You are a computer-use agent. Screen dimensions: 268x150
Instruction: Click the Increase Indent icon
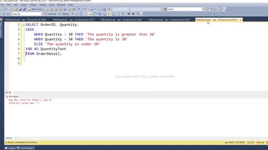[x=133, y=14]
